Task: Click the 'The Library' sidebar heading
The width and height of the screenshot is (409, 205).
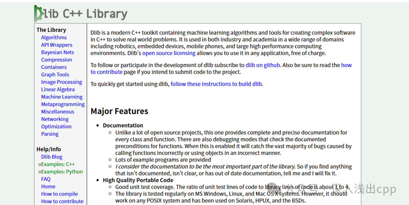Action: coord(51,30)
